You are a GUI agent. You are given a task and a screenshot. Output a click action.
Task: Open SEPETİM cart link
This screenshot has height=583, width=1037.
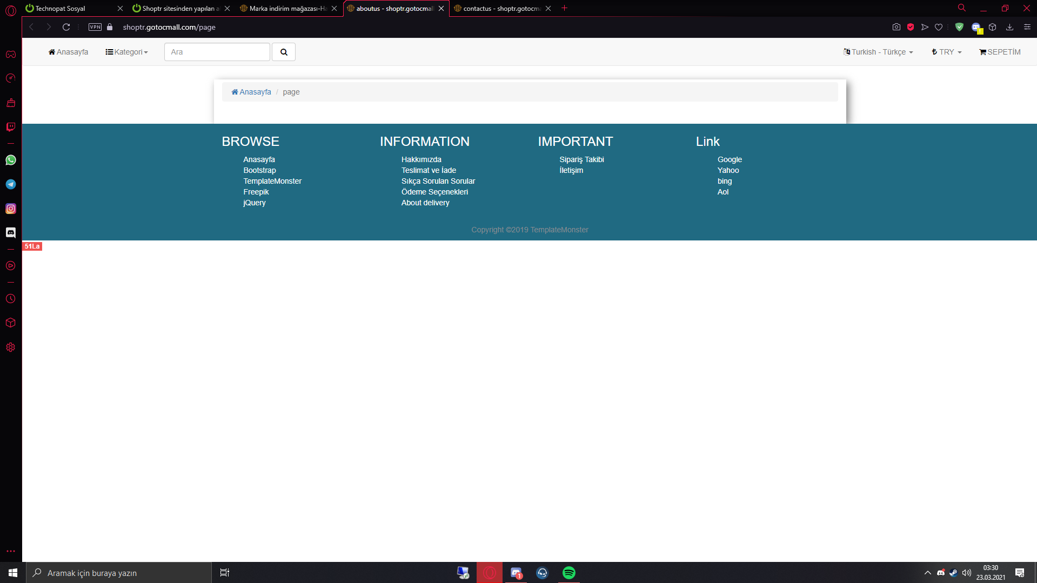coord(1000,52)
